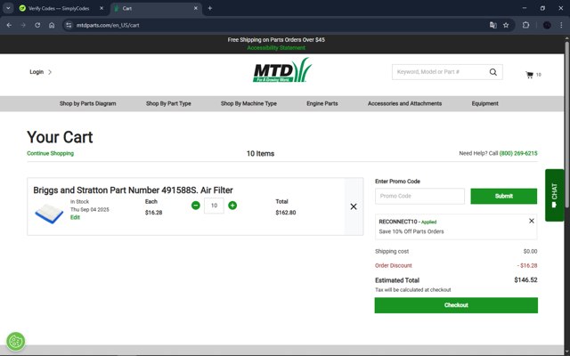Open the browser profile avatar
Image resolution: width=570 pixels, height=356 pixels.
[x=547, y=25]
